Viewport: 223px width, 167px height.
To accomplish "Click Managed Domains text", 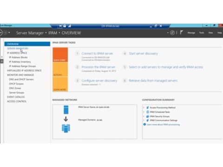I will [90, 120].
